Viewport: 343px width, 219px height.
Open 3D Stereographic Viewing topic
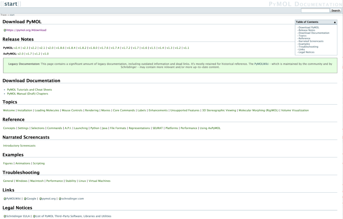pos(219,110)
